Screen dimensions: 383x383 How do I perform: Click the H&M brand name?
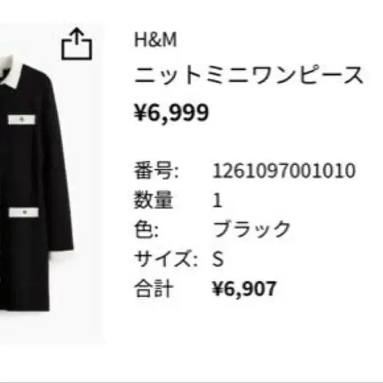point(156,40)
